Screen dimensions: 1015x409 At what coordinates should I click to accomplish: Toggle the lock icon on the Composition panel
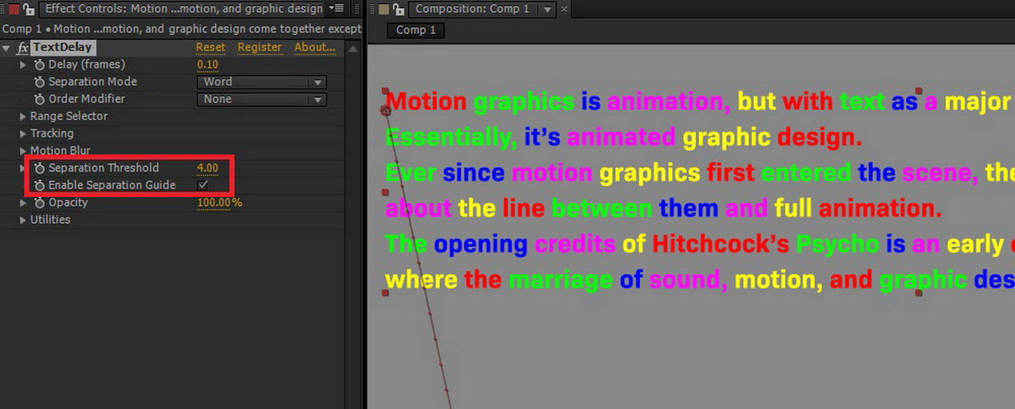(399, 9)
